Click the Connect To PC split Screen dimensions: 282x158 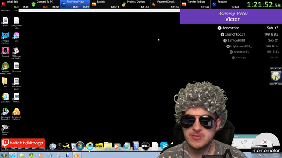45,4
